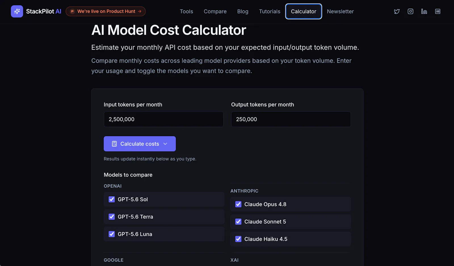The width and height of the screenshot is (454, 266).
Task: Click the Claude Haiku 4.5 label
Action: pos(266,239)
